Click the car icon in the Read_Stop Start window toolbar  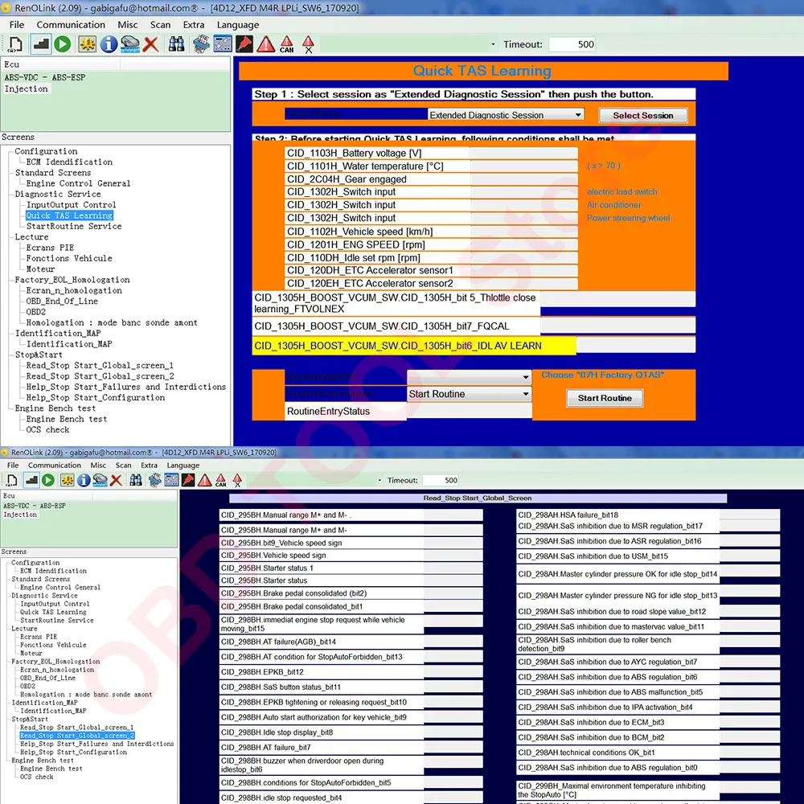point(100,481)
